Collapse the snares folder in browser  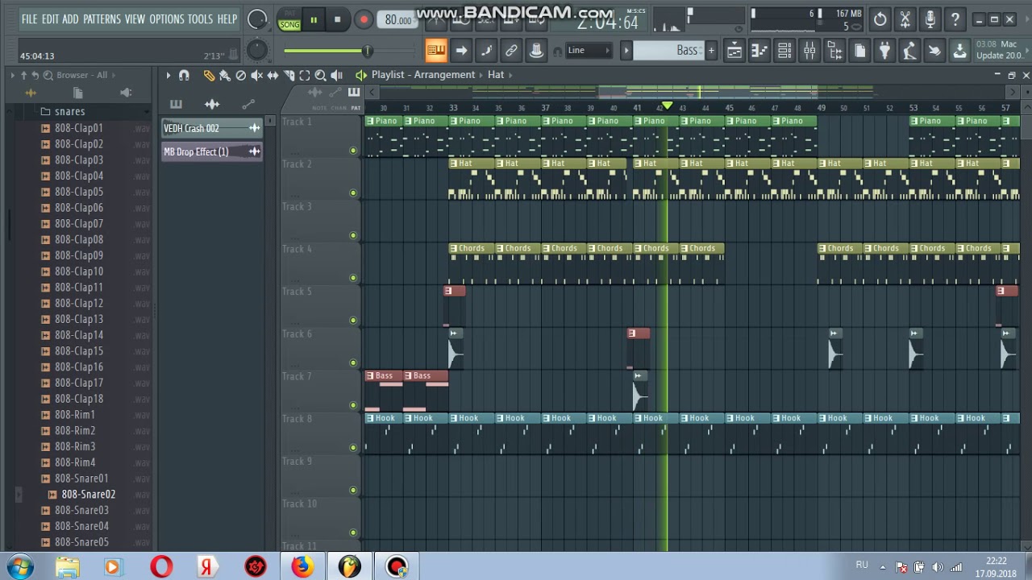pyautogui.click(x=69, y=111)
